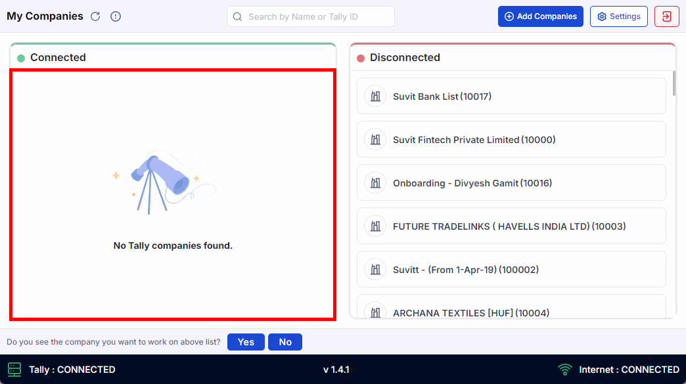686x384 pixels.
Task: Click the red logout icon button
Action: coord(667,16)
